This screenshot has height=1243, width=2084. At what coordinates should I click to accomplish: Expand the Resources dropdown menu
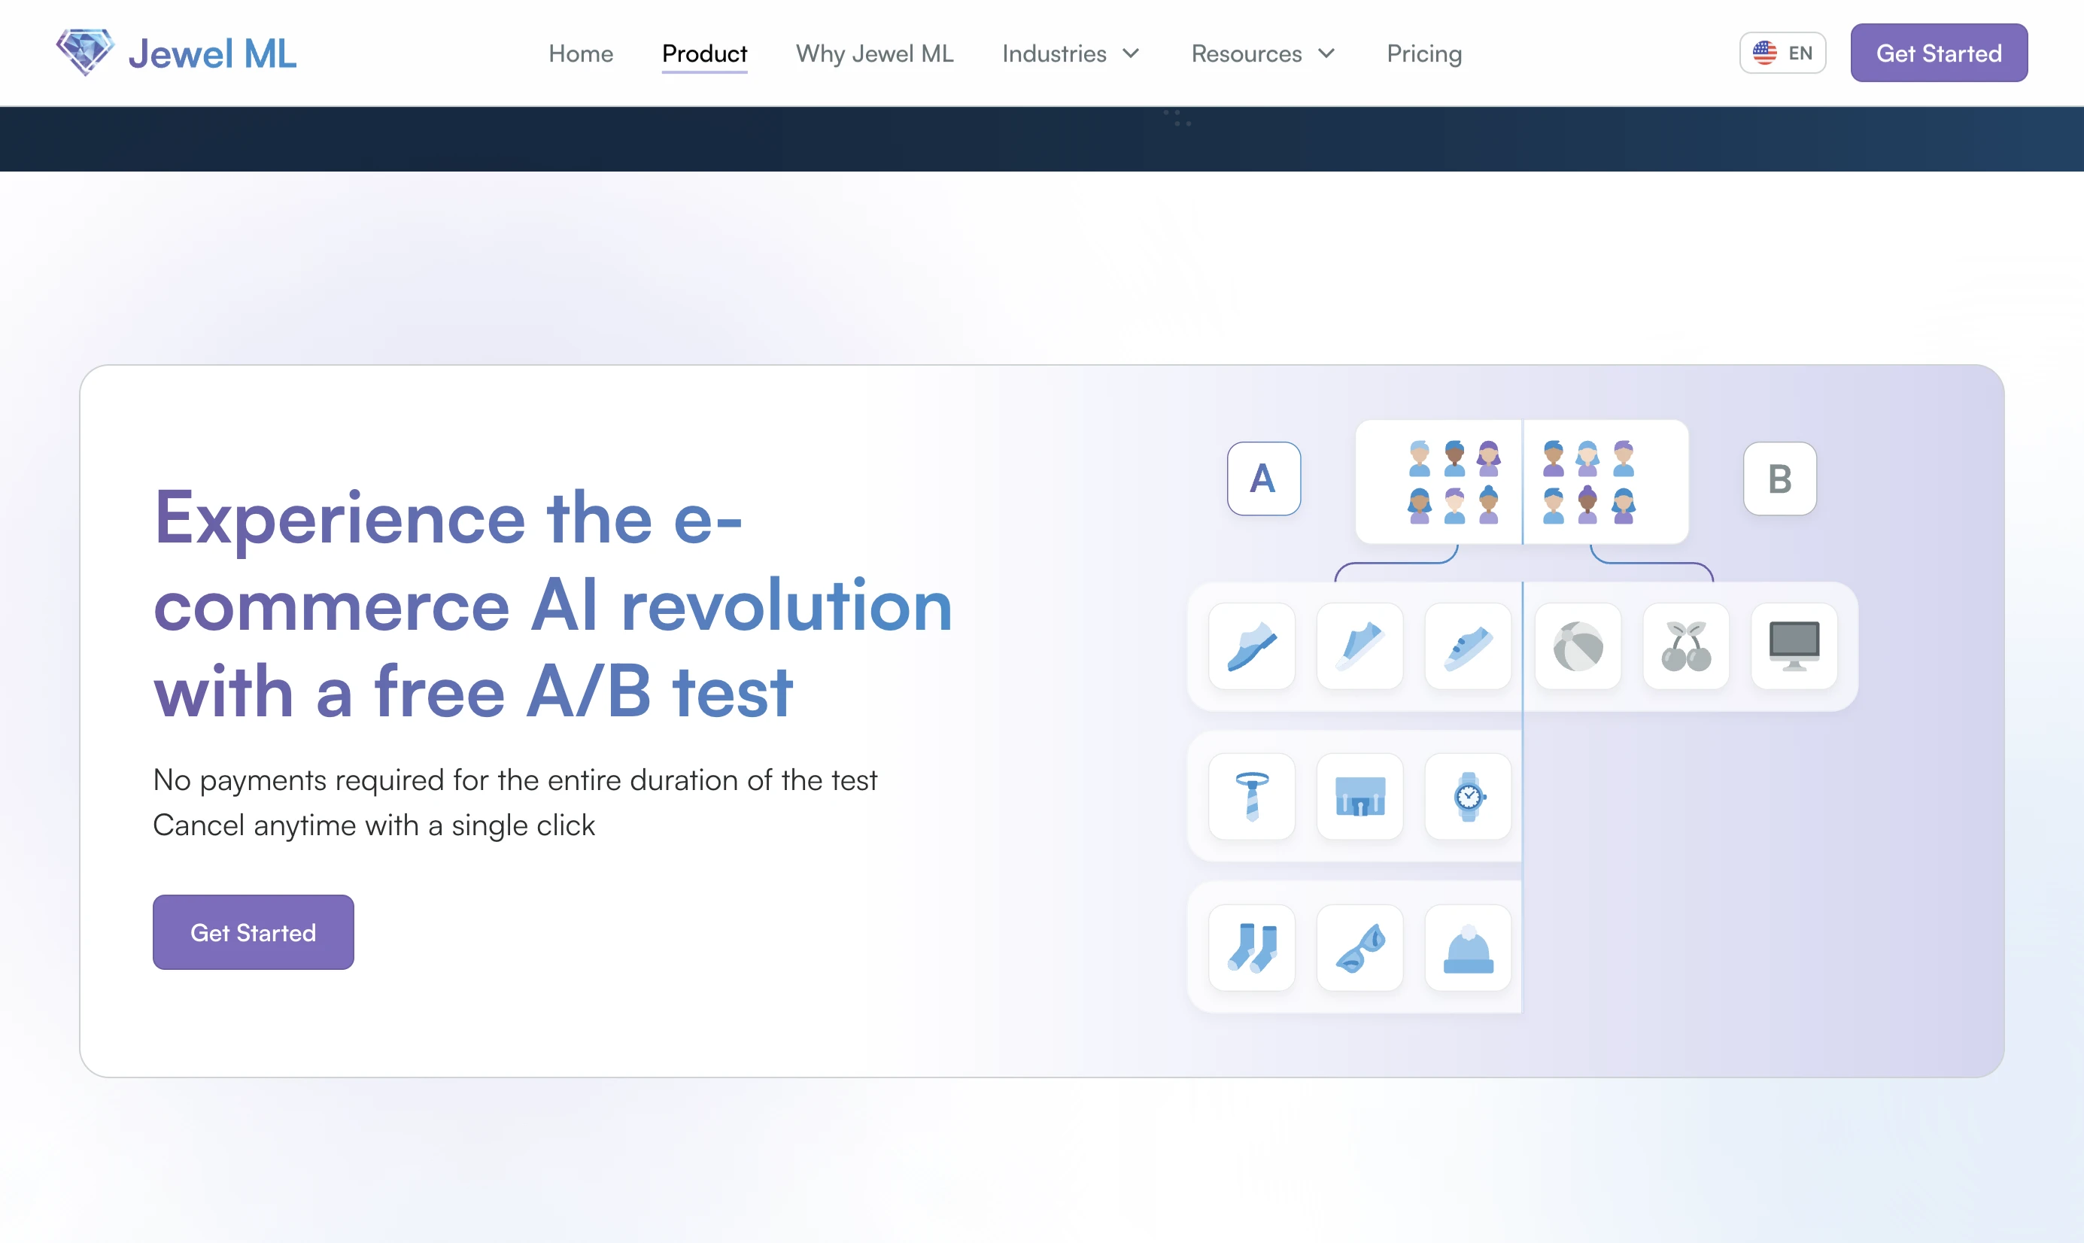coord(1262,53)
